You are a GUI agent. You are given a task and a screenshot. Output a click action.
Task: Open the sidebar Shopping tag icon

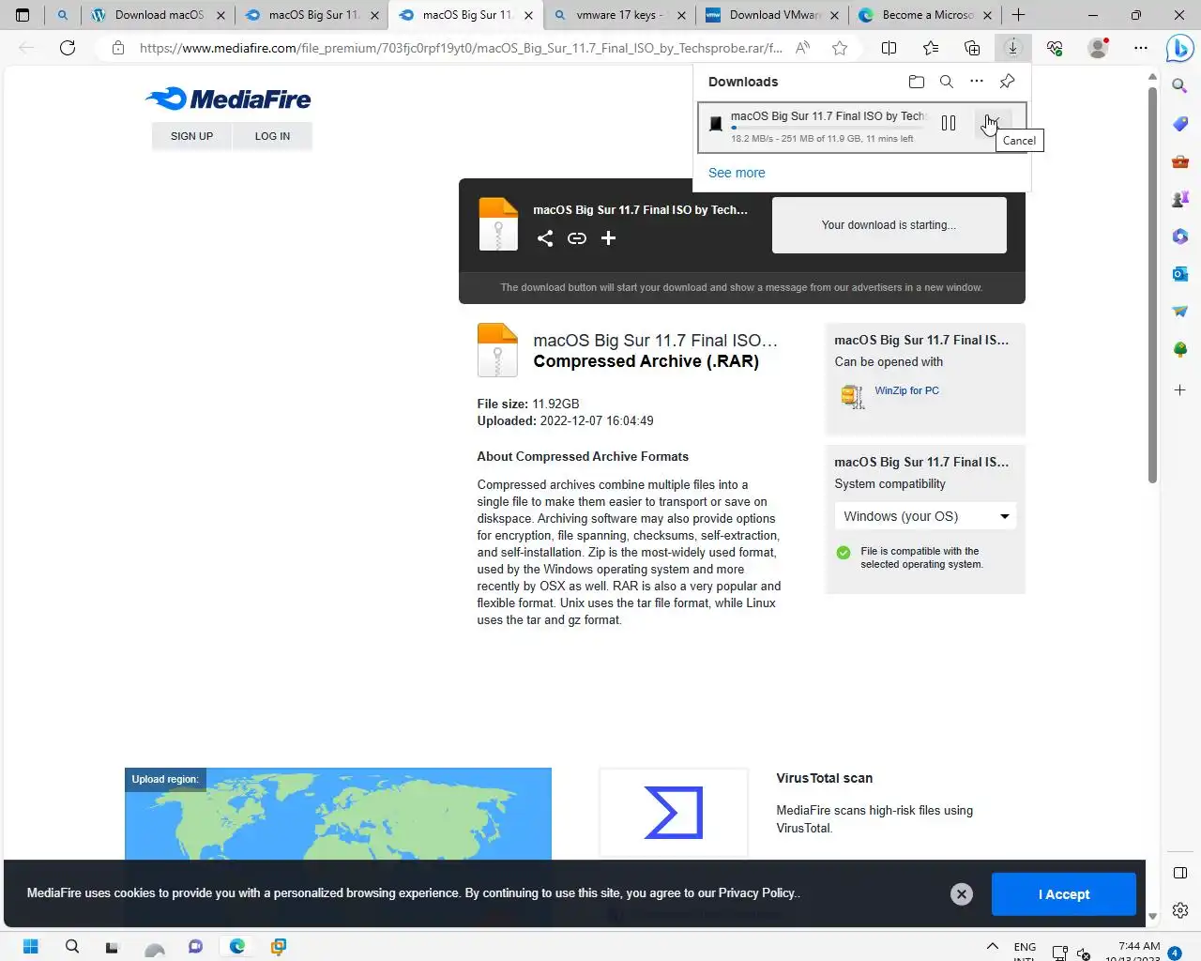pos(1180,124)
